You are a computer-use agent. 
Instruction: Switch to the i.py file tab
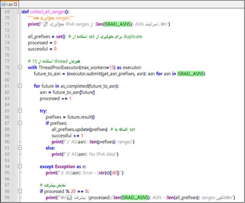(x=9, y=4)
